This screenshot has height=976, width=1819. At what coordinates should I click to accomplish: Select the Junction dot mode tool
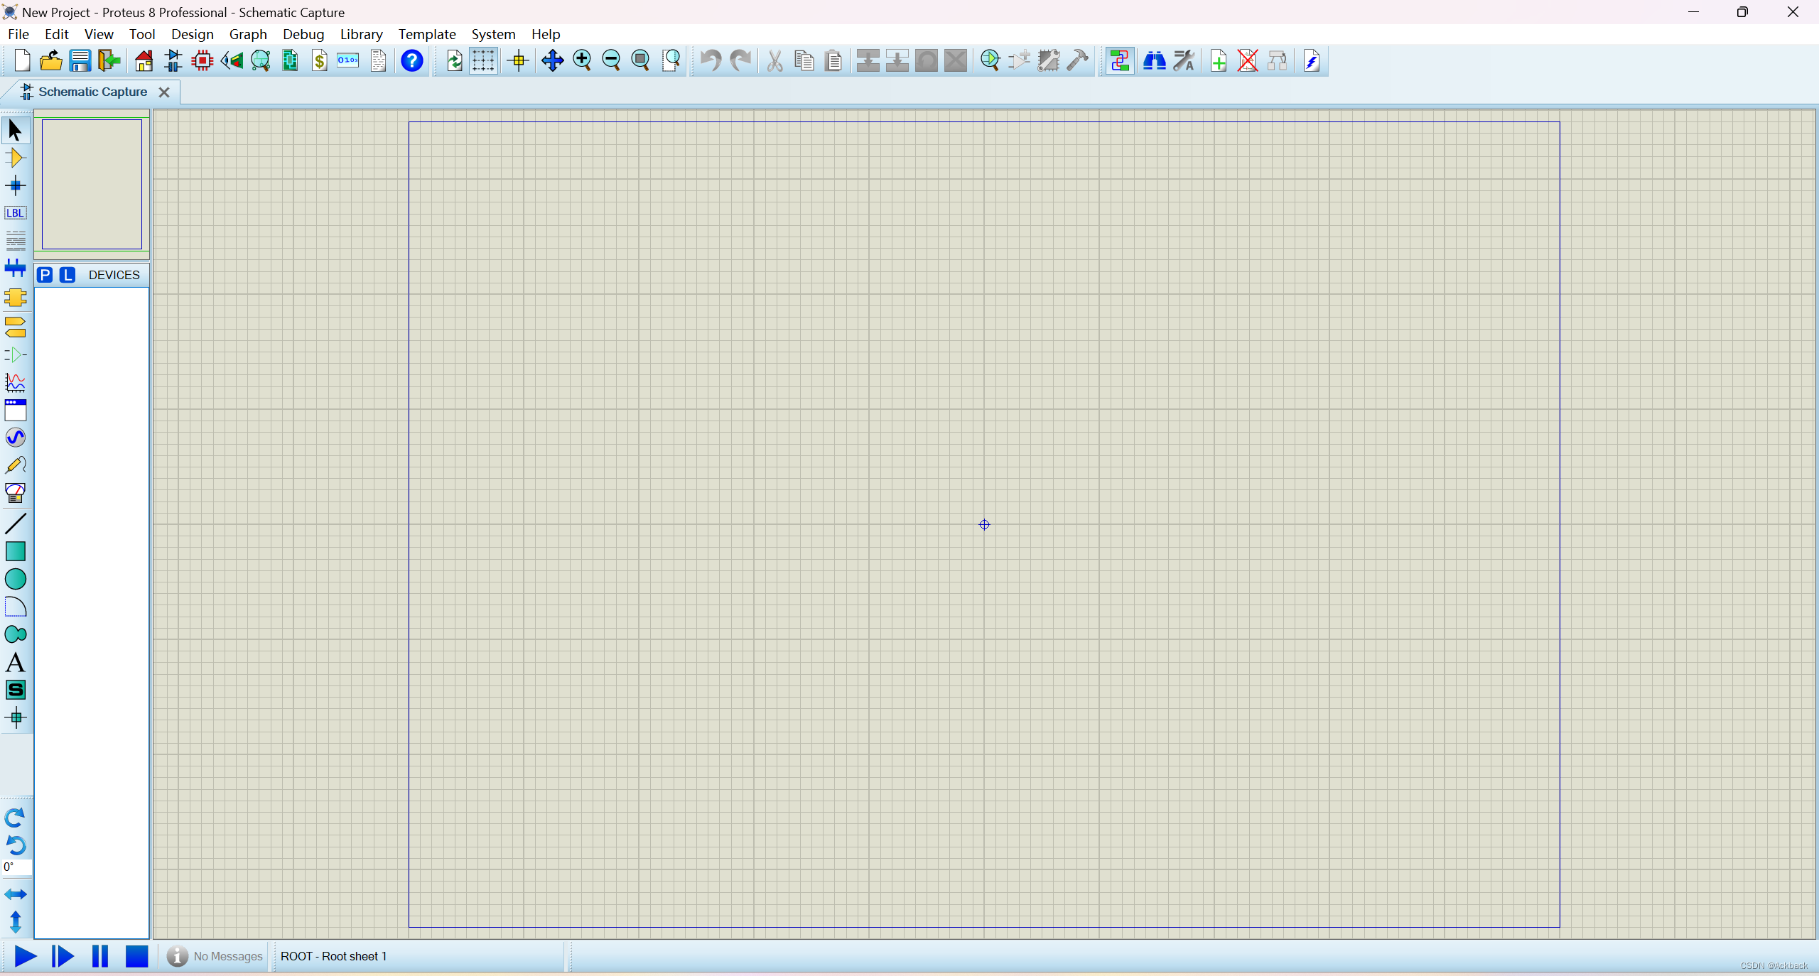15,186
